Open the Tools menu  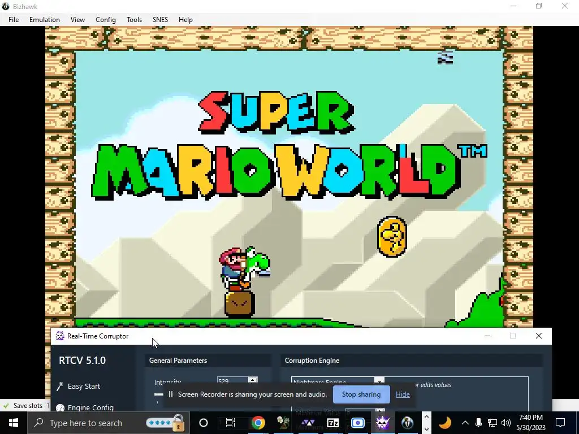pyautogui.click(x=134, y=20)
